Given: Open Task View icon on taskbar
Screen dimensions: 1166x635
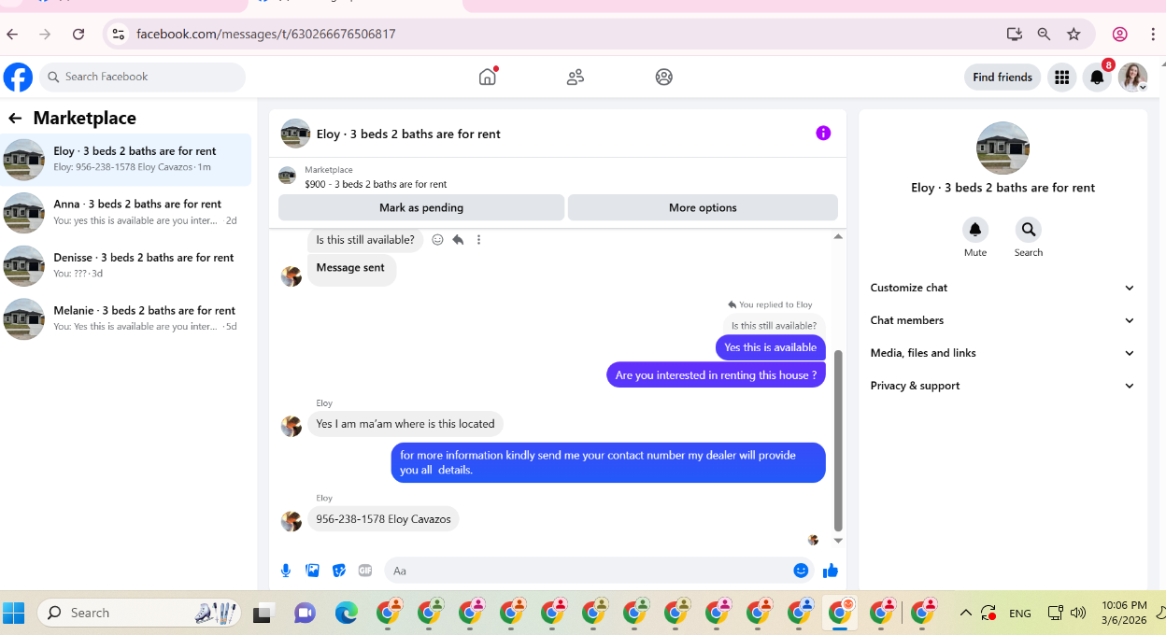Looking at the screenshot, I should pyautogui.click(x=263, y=614).
